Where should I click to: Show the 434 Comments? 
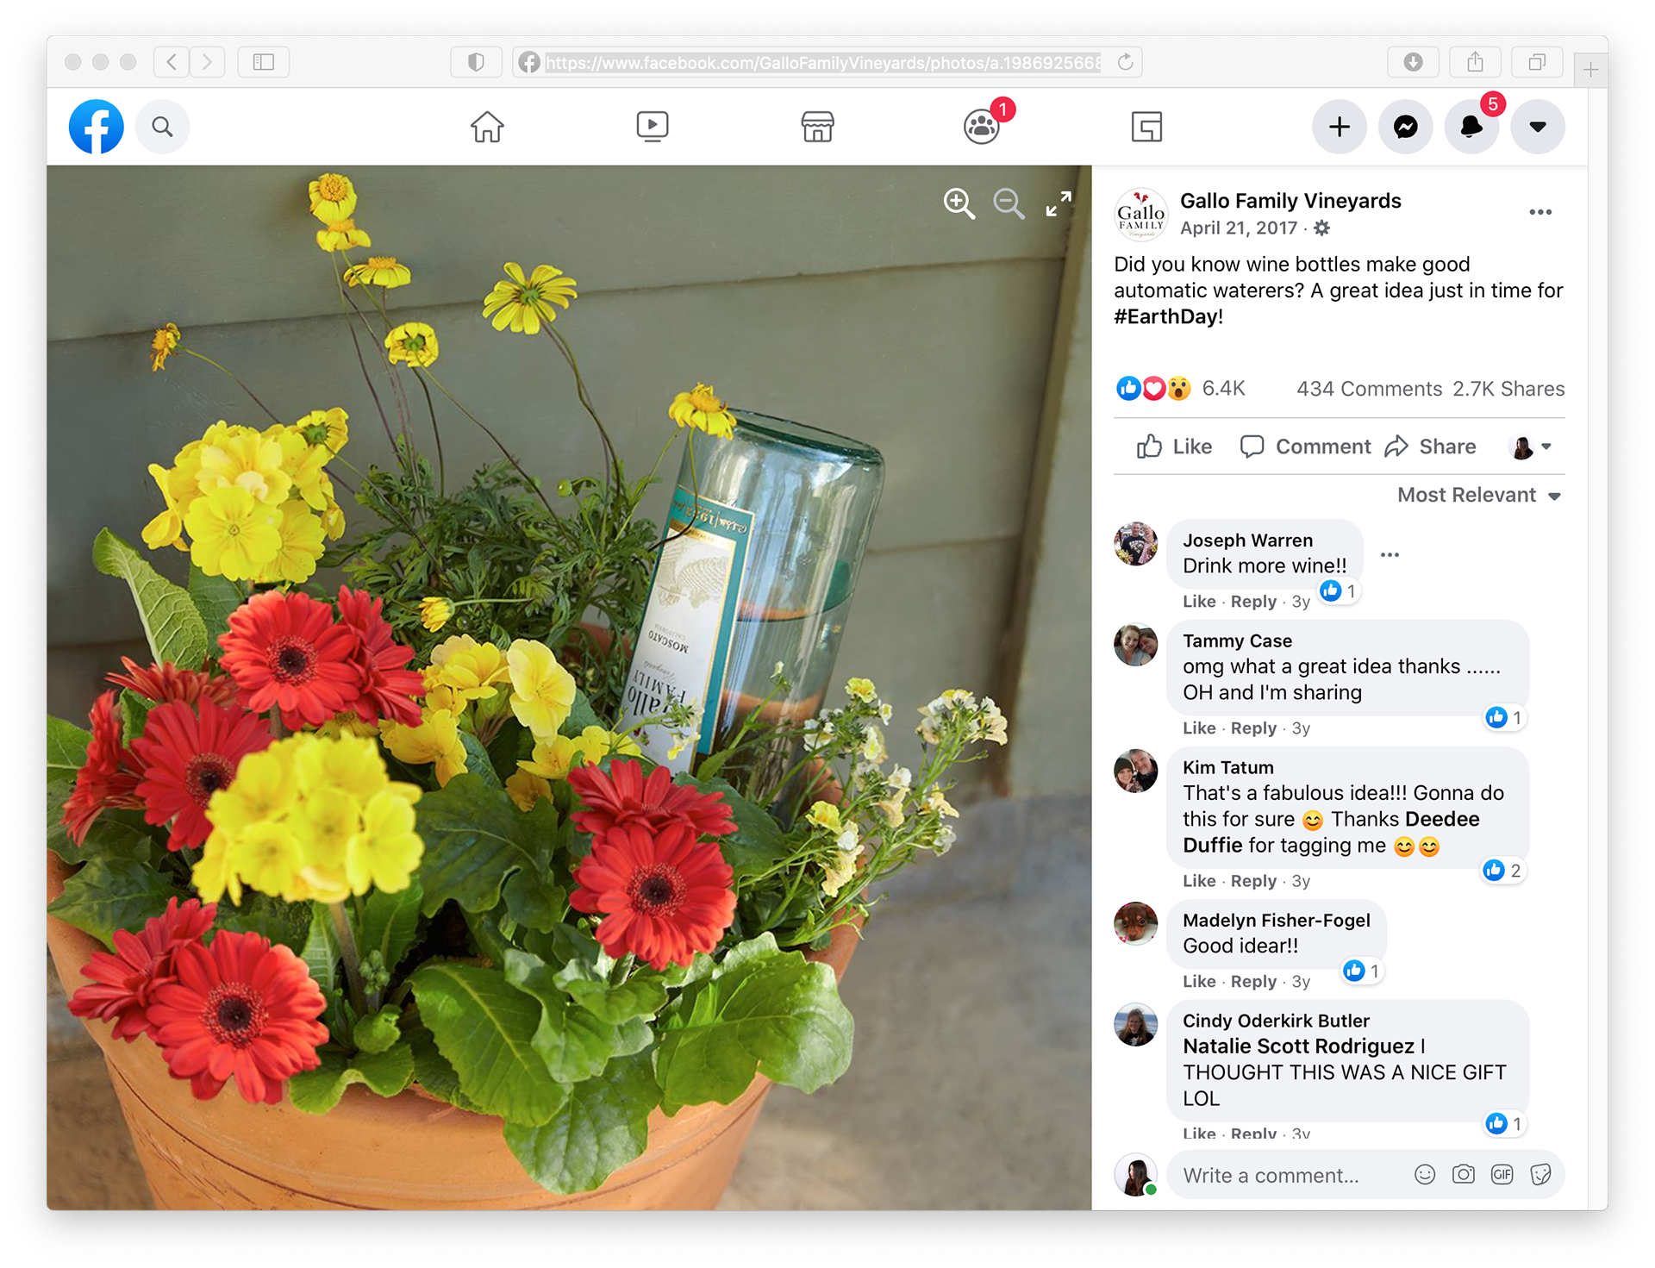click(1369, 389)
